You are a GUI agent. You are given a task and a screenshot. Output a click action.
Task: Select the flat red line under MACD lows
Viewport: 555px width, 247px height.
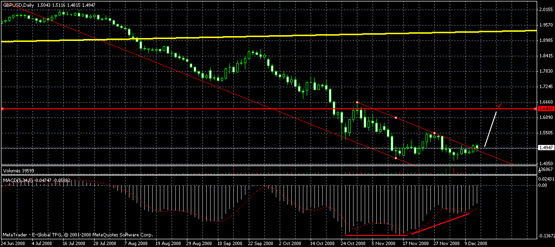pos(376,234)
